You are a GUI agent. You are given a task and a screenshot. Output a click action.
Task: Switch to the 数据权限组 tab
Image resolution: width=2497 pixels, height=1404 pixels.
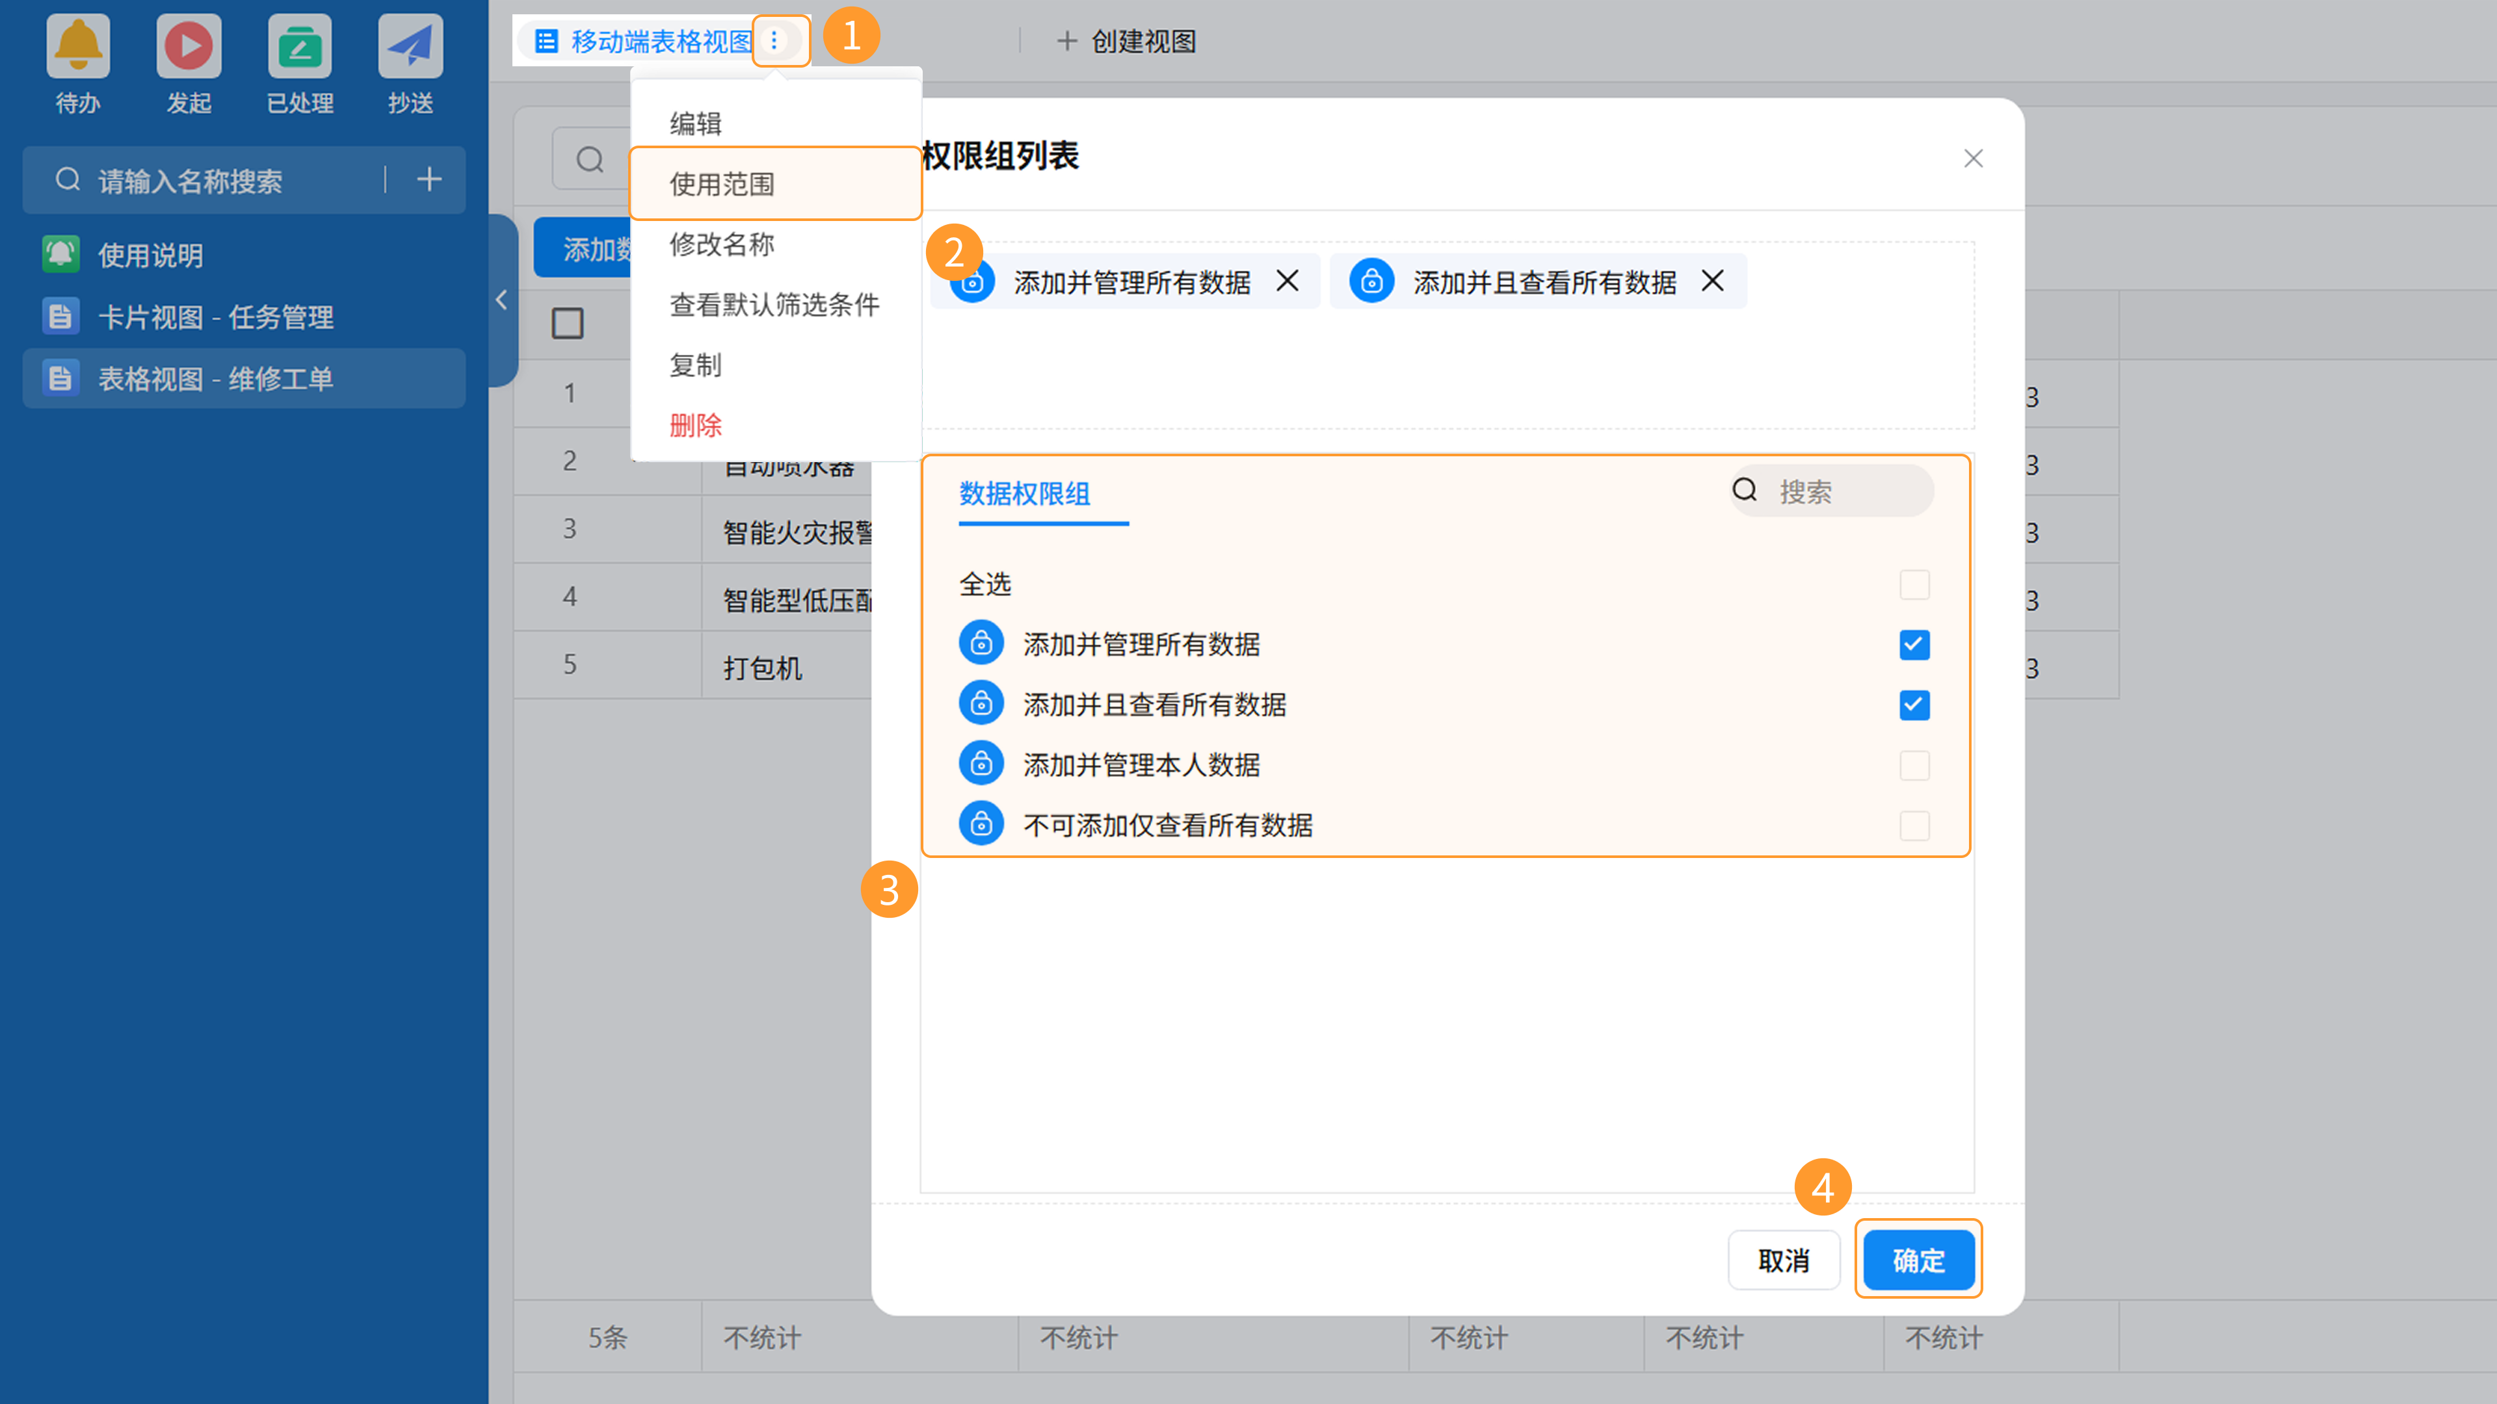(x=1025, y=494)
